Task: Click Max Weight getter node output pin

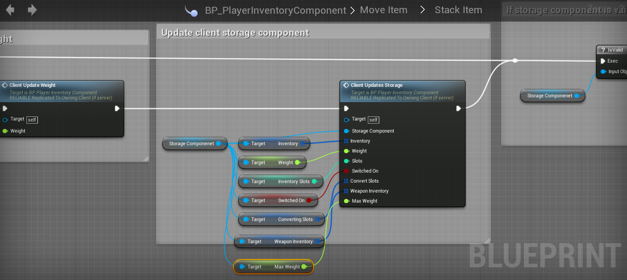Action: (304, 267)
